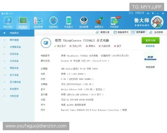Screen dimensions: 167x133
Task: Go to 硬盘信息 hard disk info
Action: tap(14, 68)
